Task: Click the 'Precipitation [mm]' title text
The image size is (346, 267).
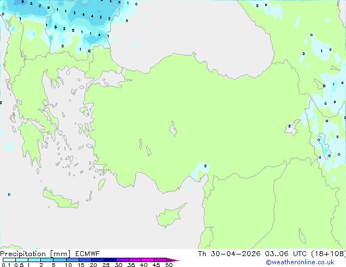Action: click(x=35, y=254)
